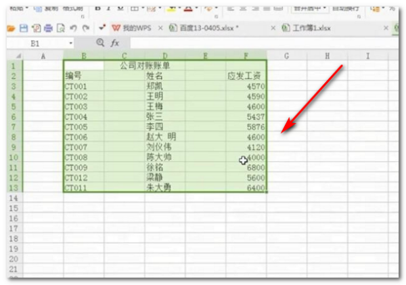
Task: Click the Undo arrow icon
Action: [73, 28]
